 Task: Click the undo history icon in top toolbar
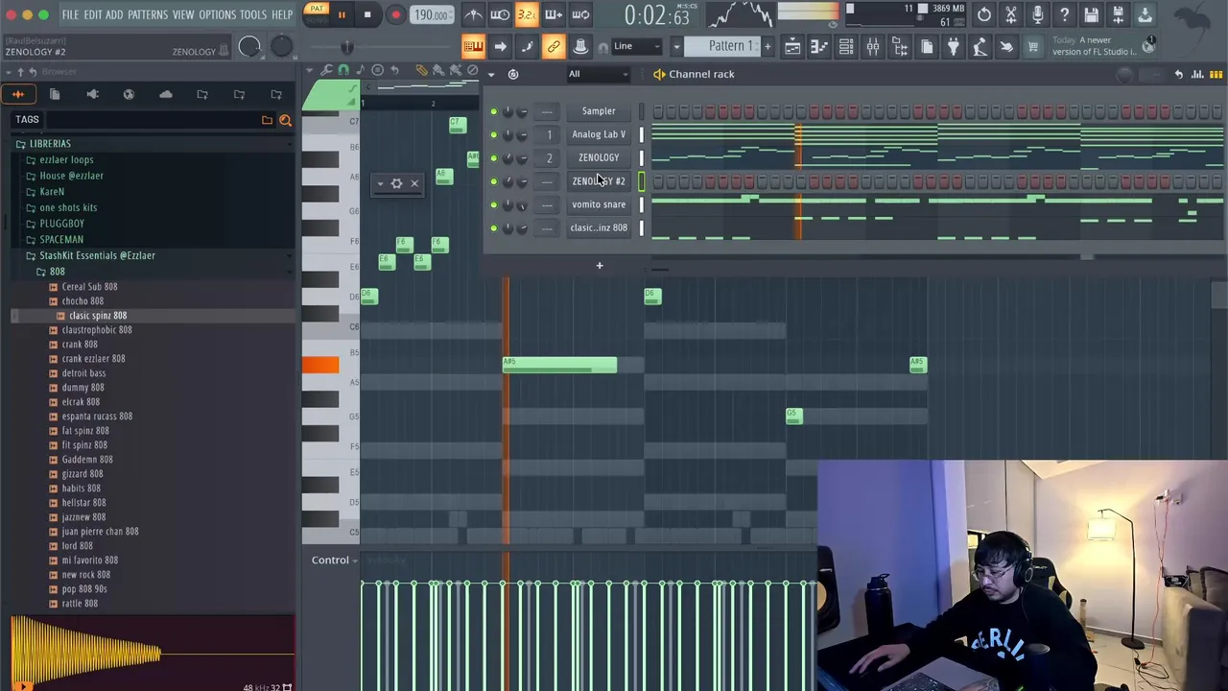[x=984, y=15]
